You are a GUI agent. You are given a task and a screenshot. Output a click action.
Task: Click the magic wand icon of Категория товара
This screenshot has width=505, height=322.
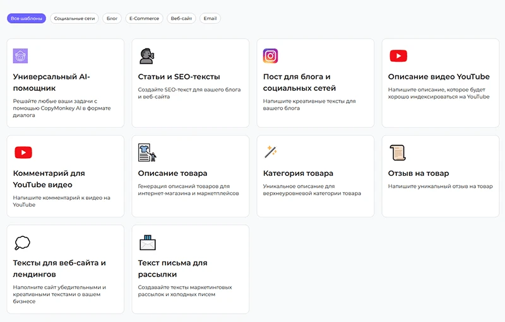click(271, 152)
